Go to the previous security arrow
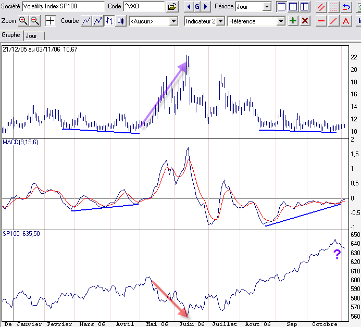This screenshot has width=361, height=327. [x=189, y=7]
